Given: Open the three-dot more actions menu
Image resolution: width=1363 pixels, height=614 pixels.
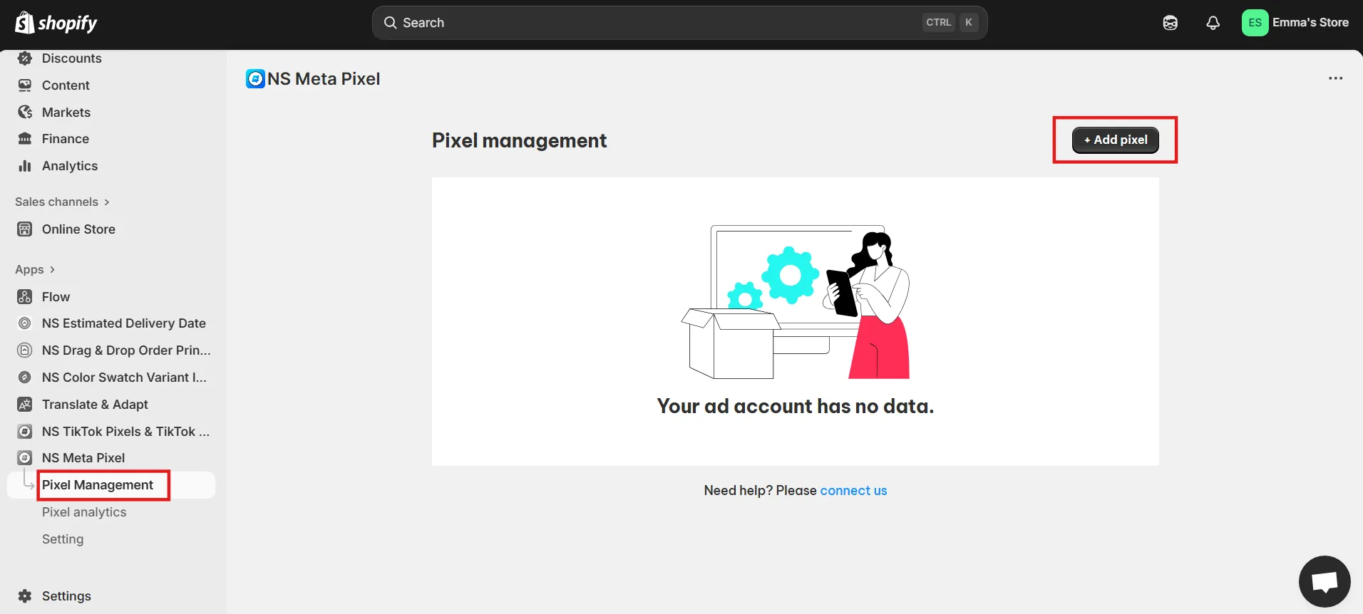Looking at the screenshot, I should pos(1335,78).
